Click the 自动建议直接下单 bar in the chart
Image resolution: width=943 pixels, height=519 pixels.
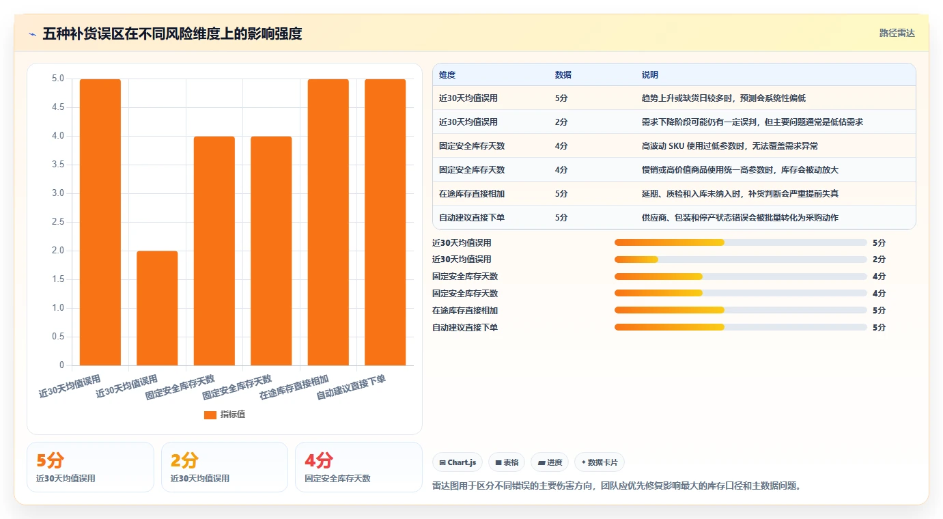tap(385, 222)
